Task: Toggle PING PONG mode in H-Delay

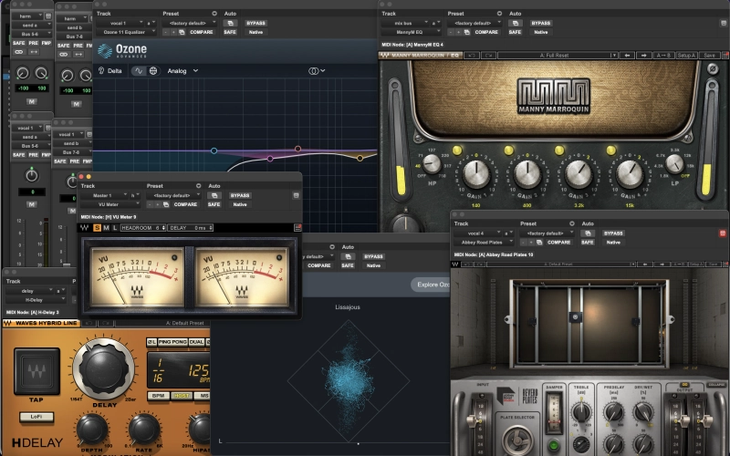Action: point(172,341)
